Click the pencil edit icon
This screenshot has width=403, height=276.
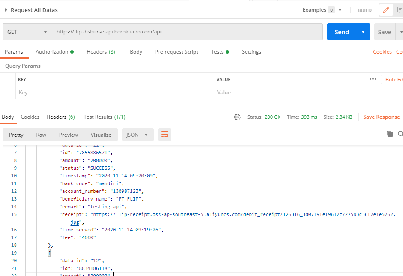click(386, 10)
